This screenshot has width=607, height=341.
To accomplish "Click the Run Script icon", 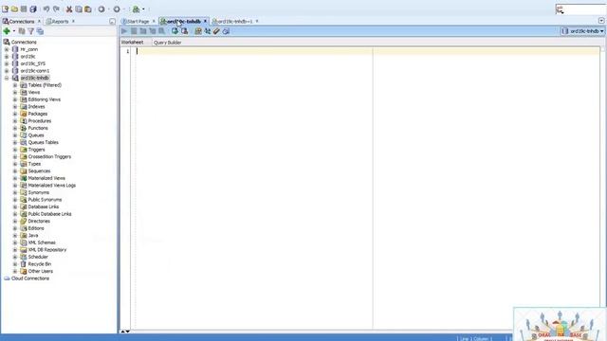I will [x=134, y=31].
